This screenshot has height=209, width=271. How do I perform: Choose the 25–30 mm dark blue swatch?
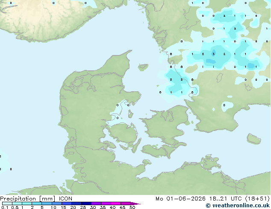tap(86, 203)
